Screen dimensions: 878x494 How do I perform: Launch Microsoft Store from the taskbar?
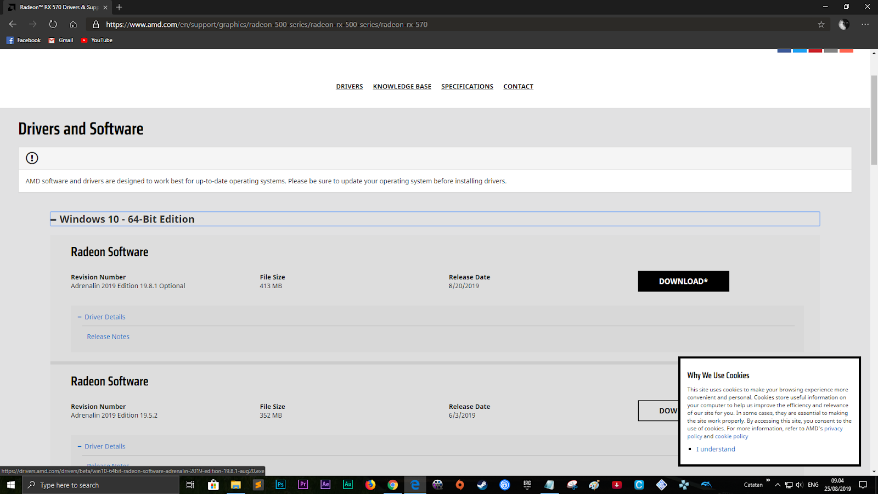(x=213, y=485)
